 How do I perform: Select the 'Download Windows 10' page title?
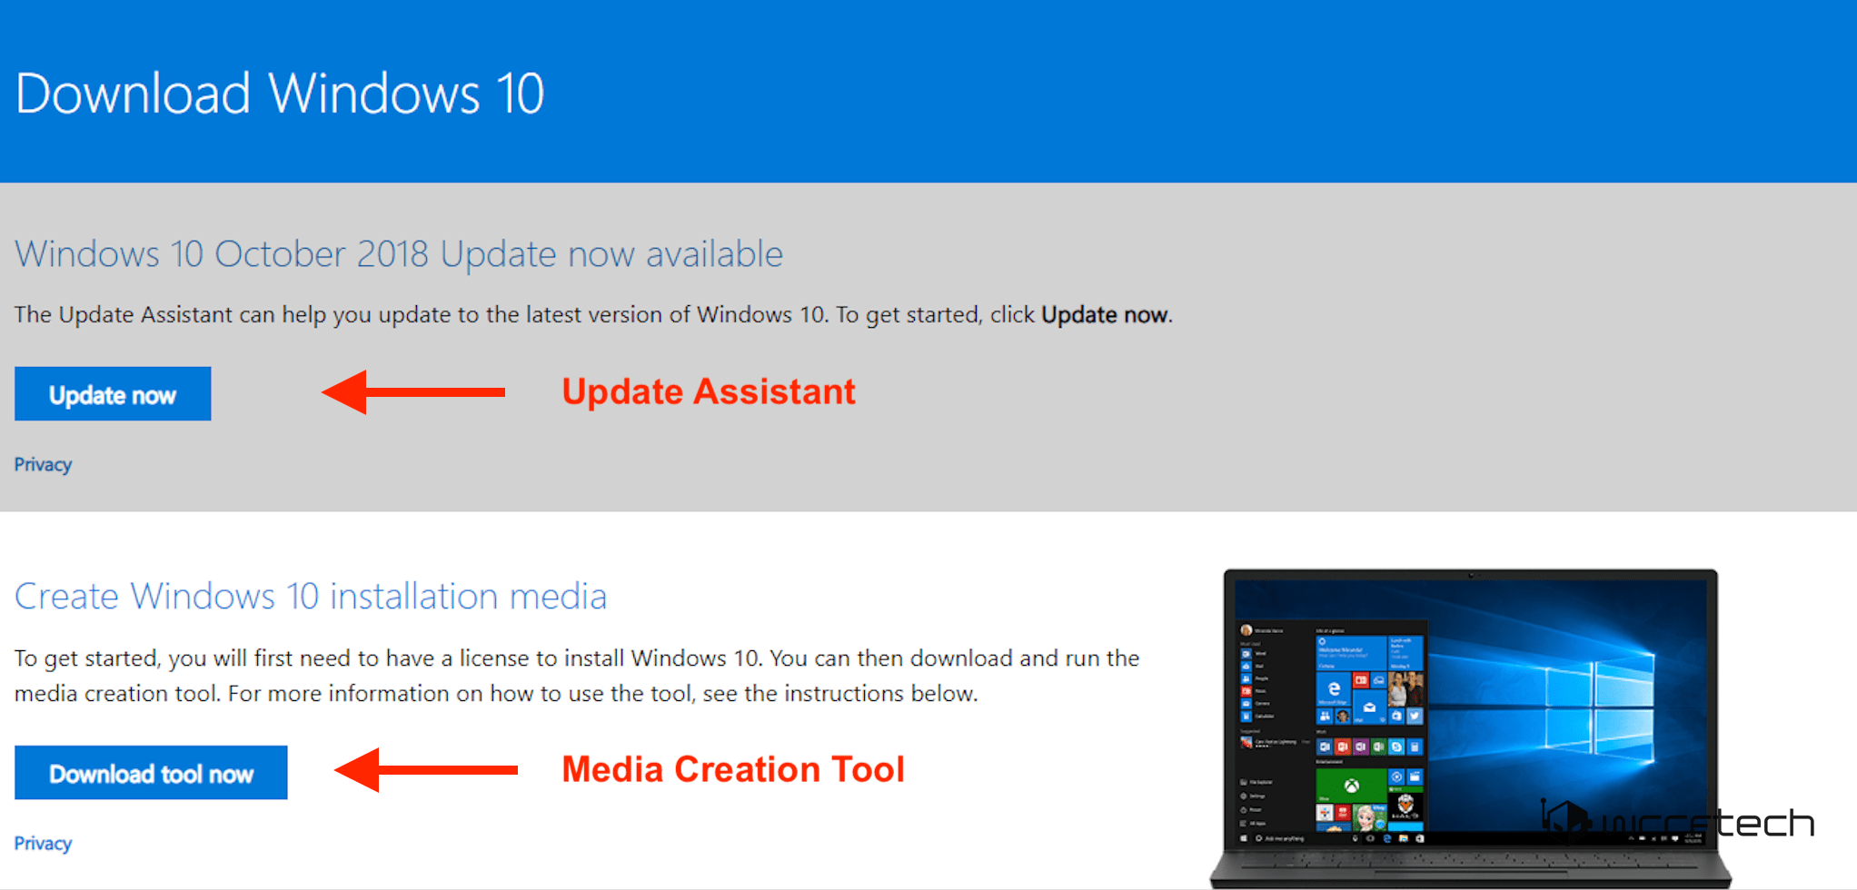(280, 94)
